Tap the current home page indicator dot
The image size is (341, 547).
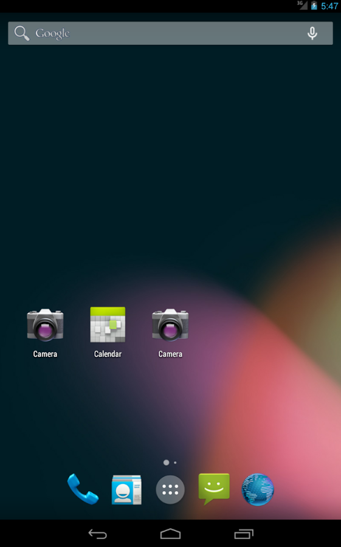click(166, 463)
